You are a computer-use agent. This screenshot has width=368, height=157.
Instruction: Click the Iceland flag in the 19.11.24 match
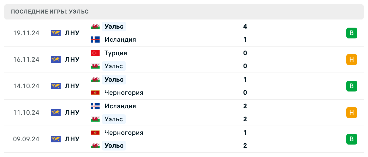[x=95, y=40]
